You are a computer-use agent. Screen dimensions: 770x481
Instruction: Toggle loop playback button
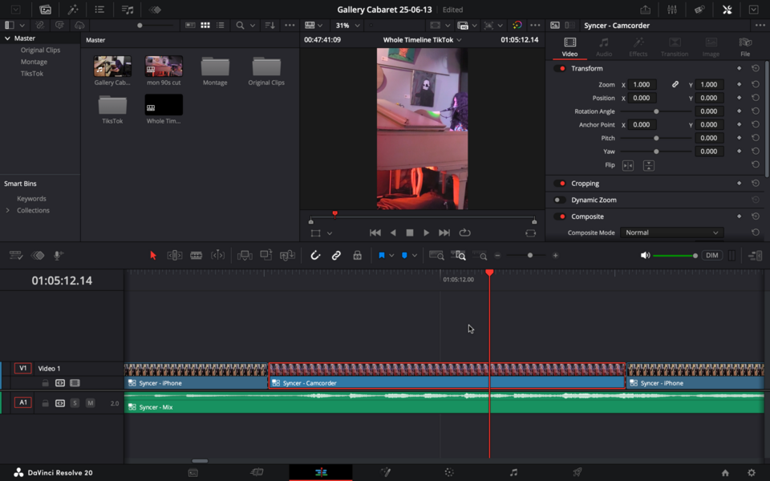tap(464, 232)
